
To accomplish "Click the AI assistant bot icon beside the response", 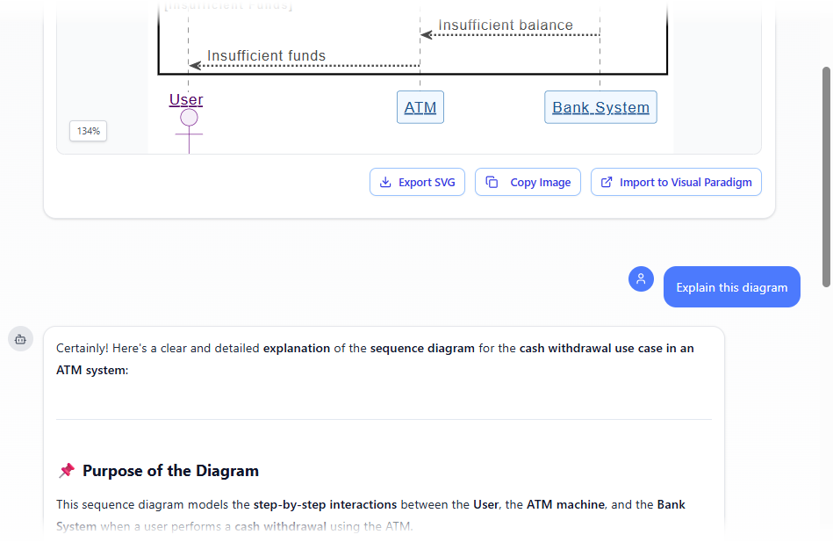I will coord(20,338).
